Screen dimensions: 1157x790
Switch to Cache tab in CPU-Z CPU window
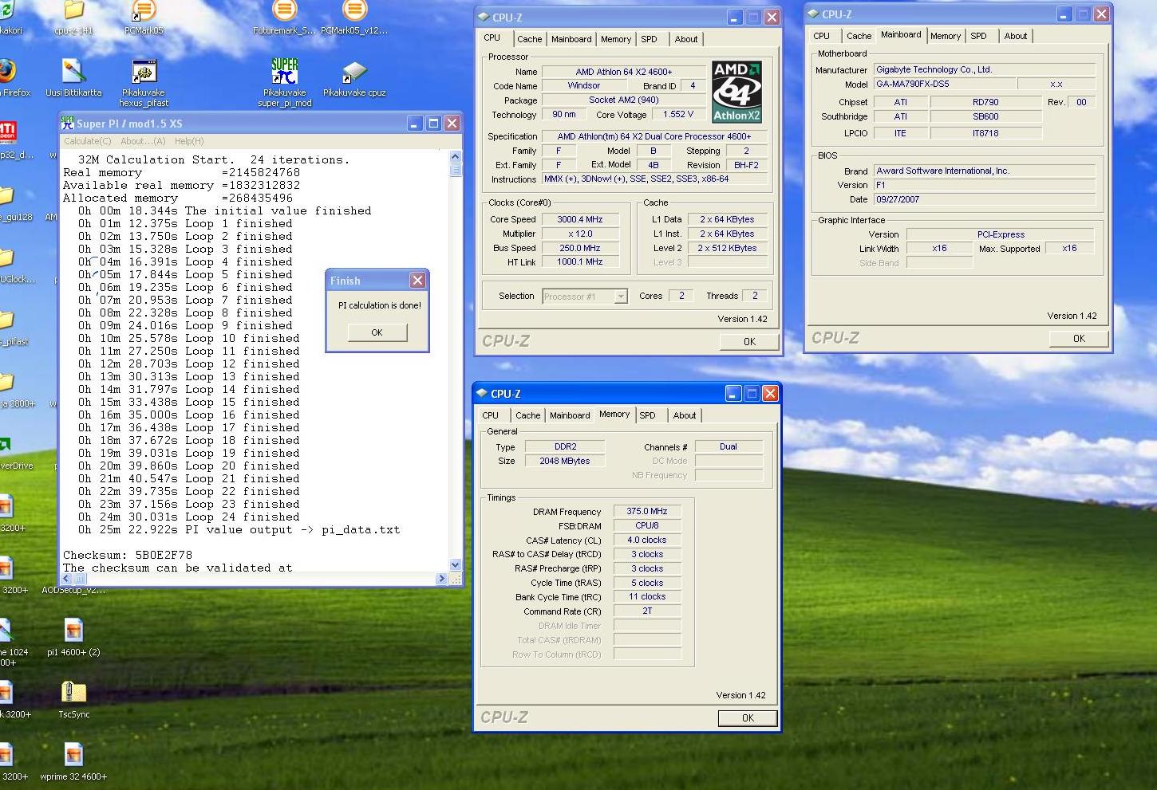click(x=529, y=39)
